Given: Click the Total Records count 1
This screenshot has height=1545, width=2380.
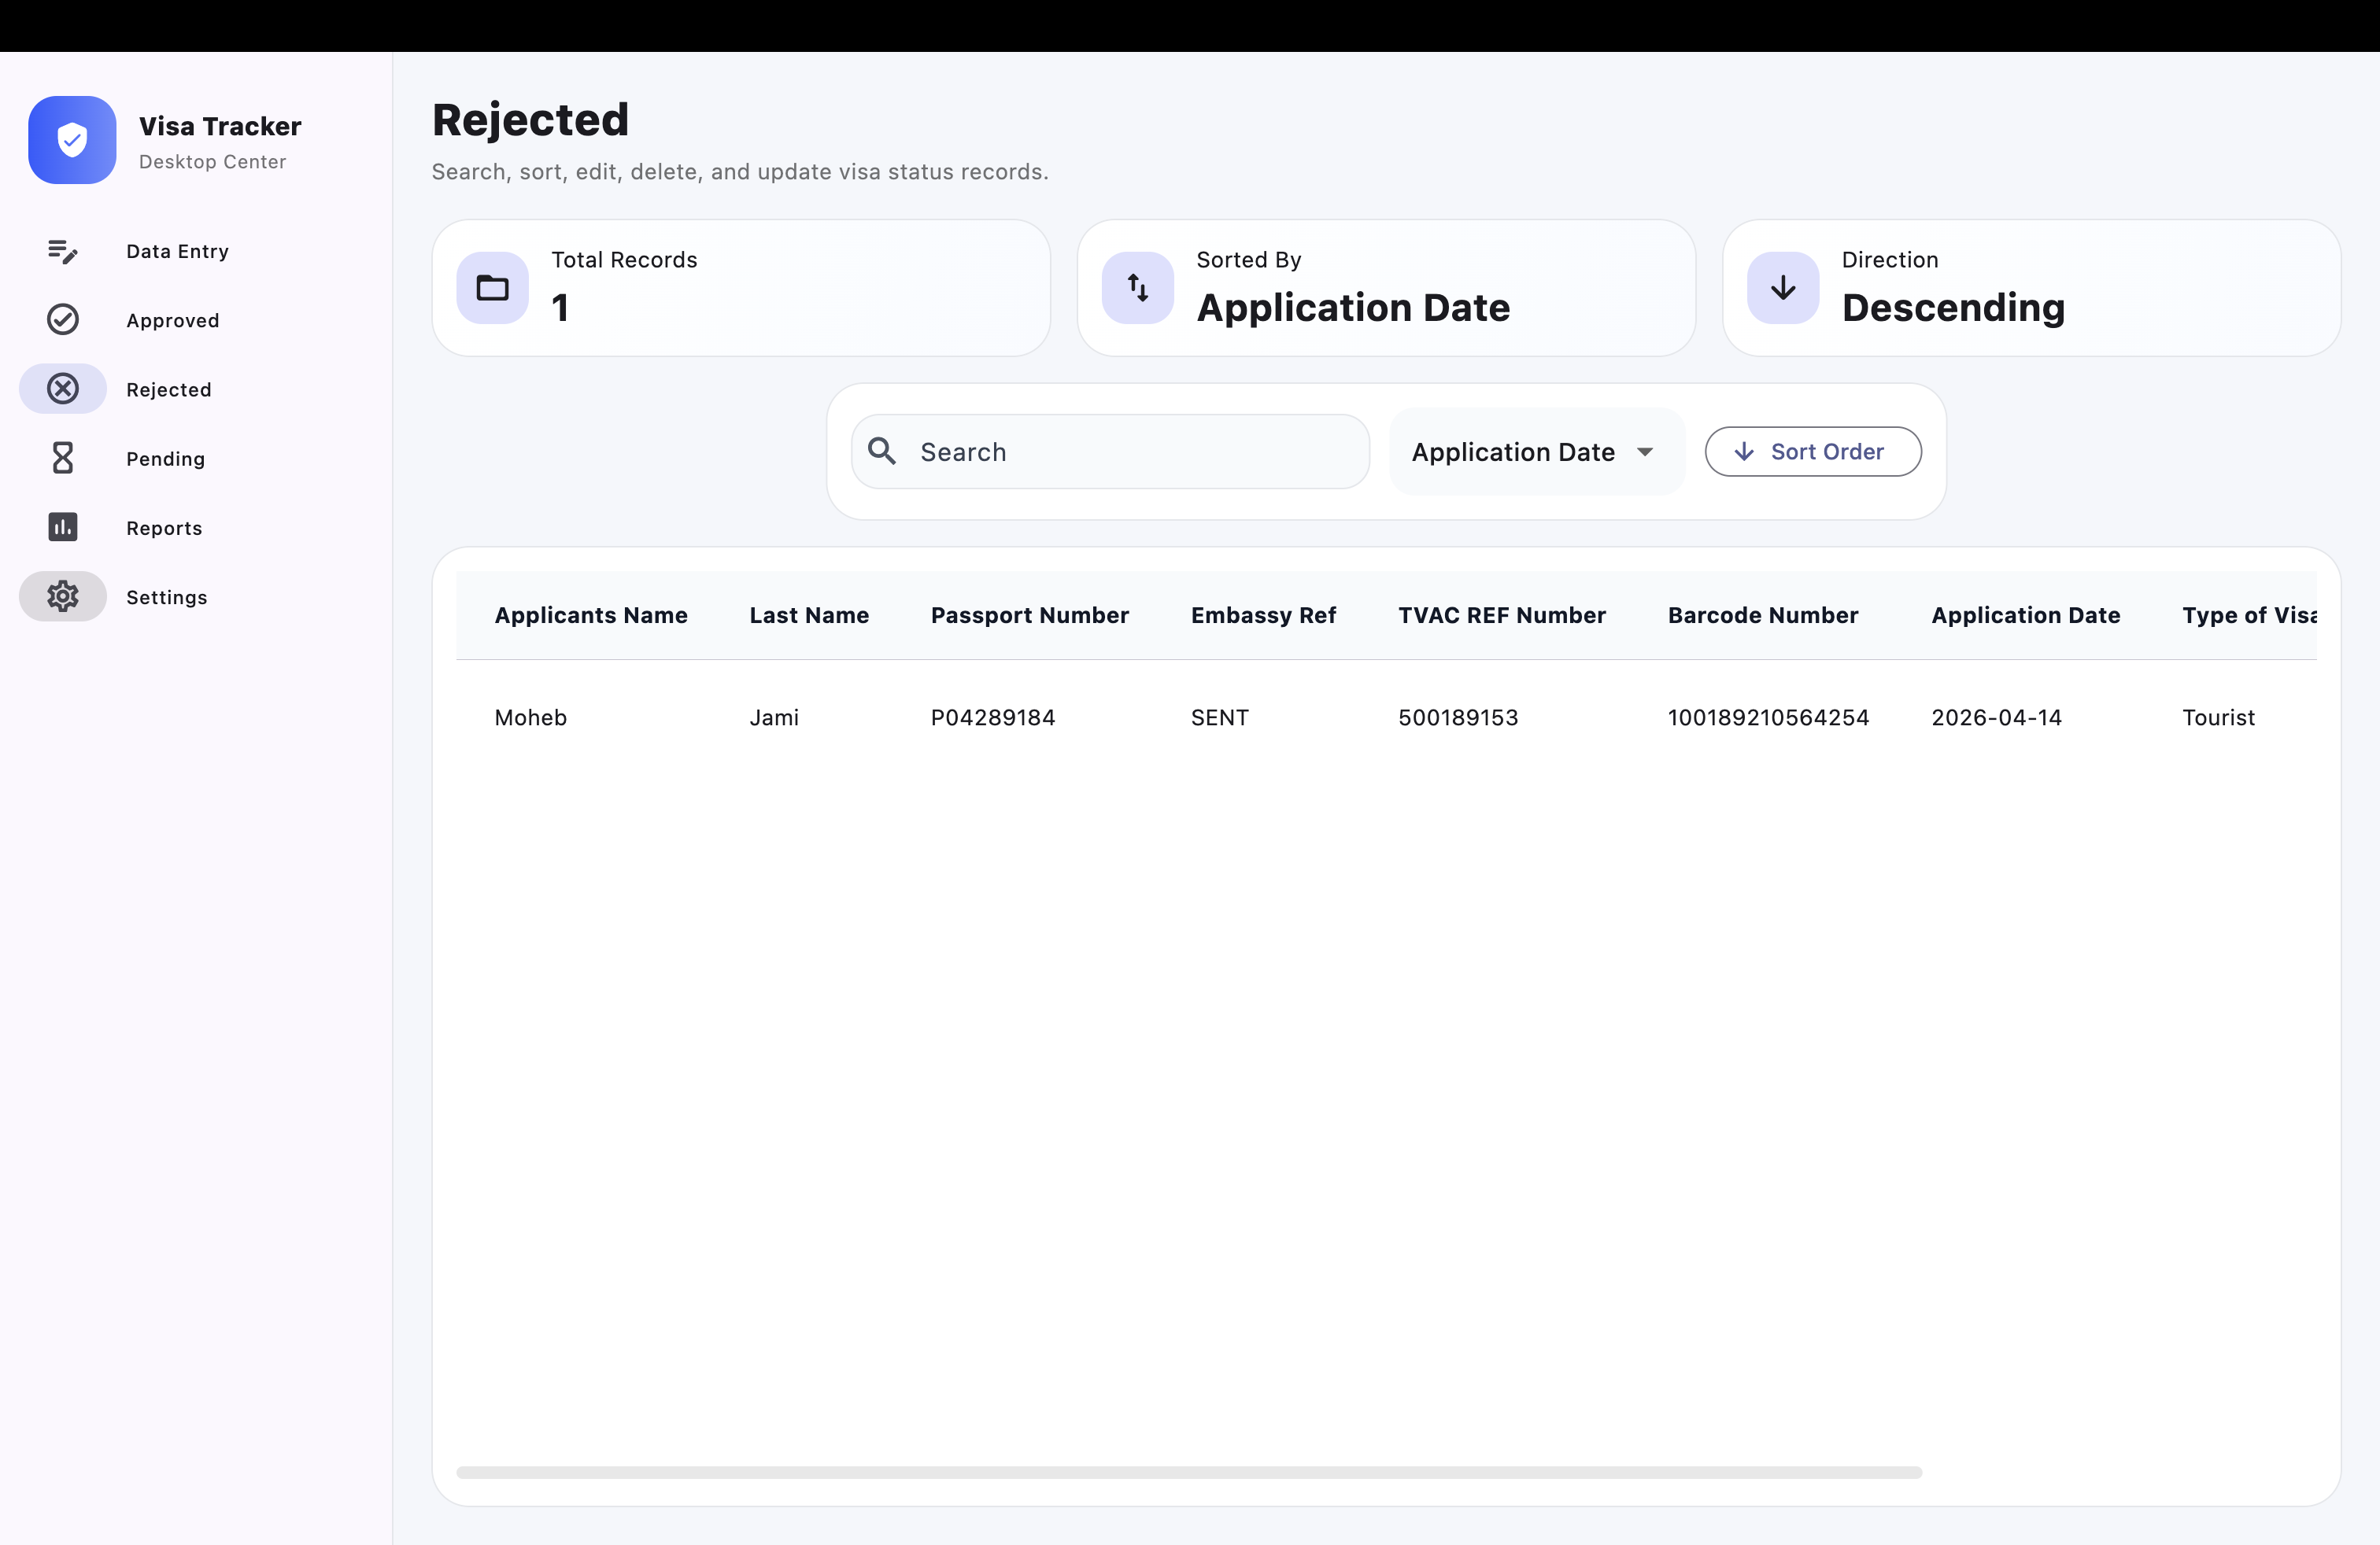Looking at the screenshot, I should click(560, 308).
